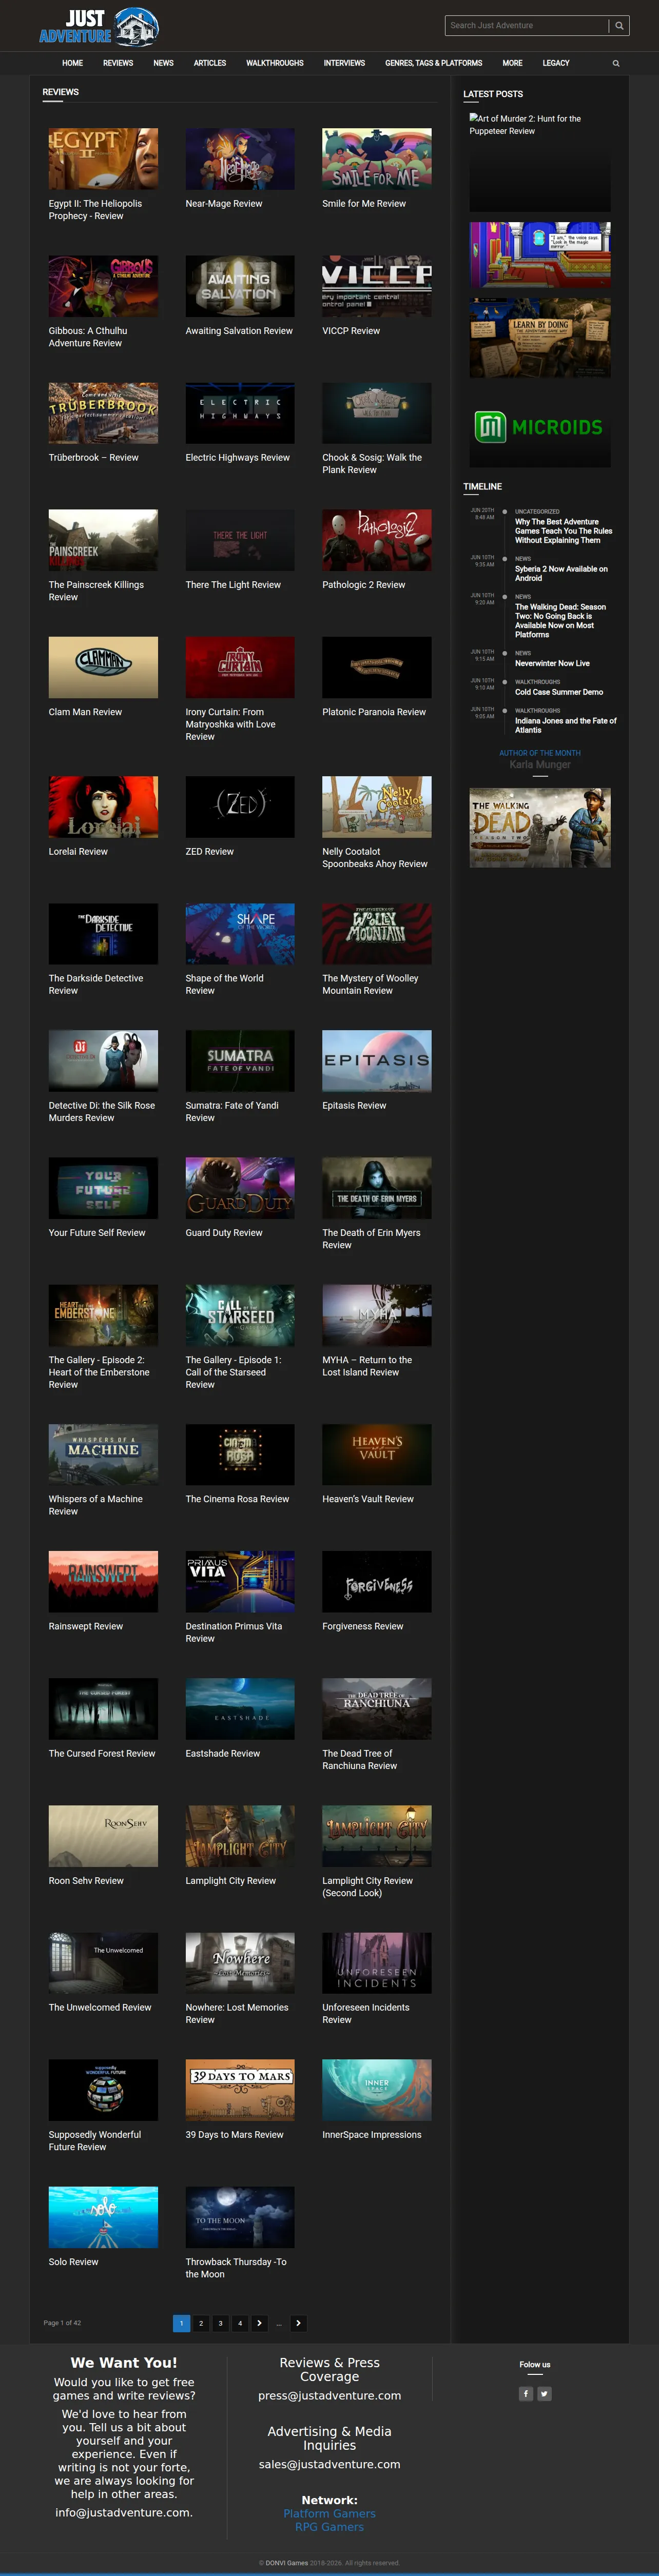
Task: Open the ZED Review link
Action: (x=209, y=852)
